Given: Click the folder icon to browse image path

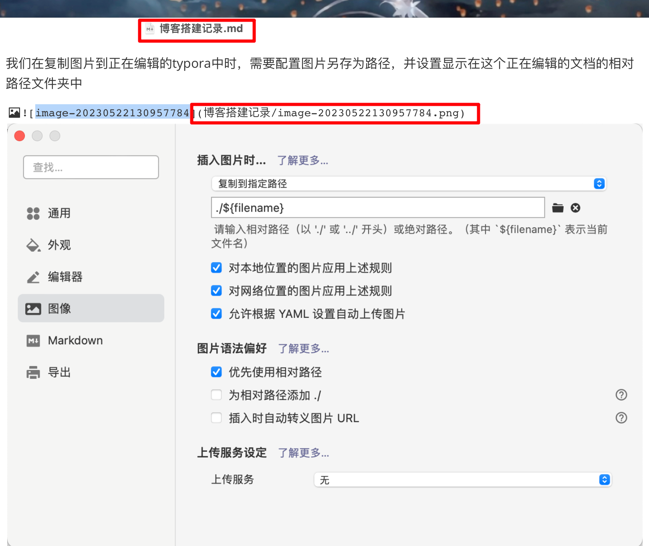Looking at the screenshot, I should (x=558, y=208).
